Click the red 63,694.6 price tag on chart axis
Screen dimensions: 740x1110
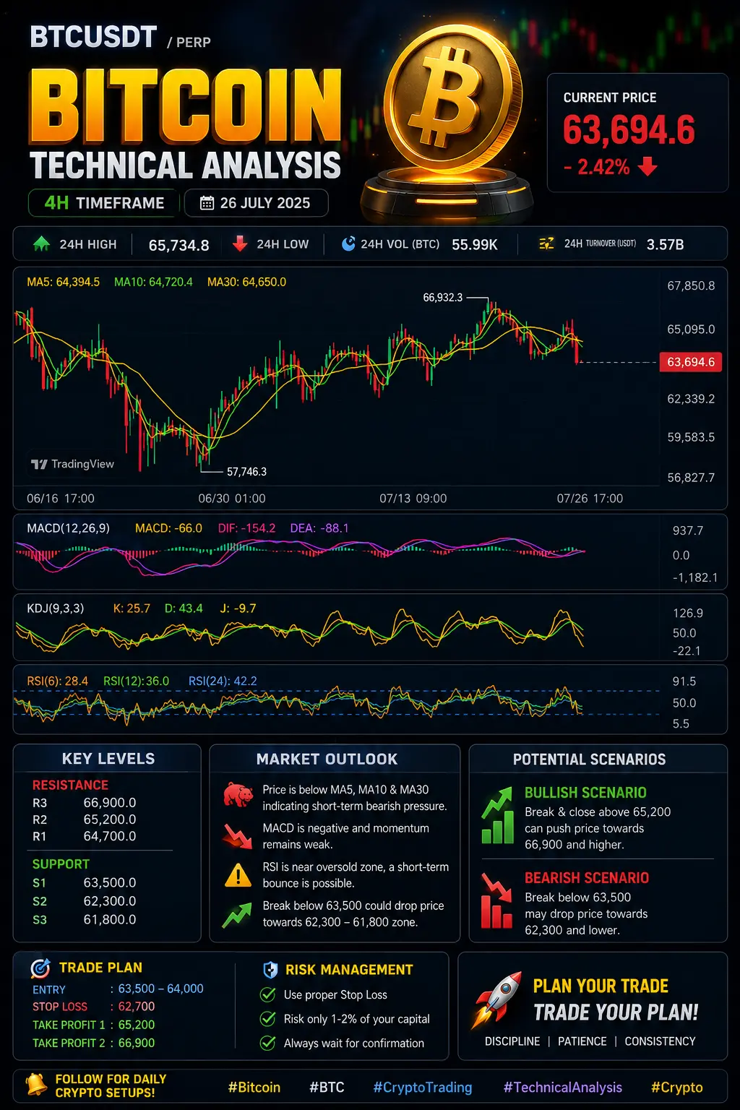[x=691, y=362]
